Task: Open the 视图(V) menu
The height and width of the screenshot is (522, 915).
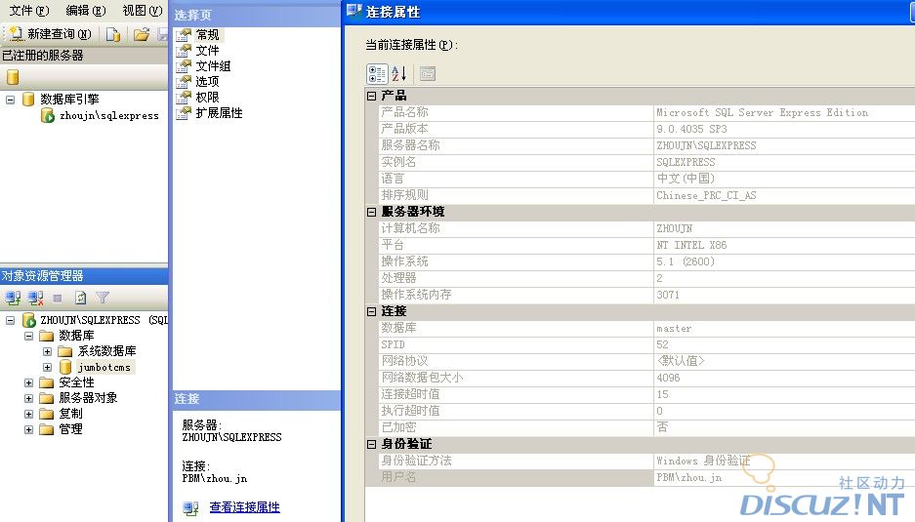Action: point(142,11)
